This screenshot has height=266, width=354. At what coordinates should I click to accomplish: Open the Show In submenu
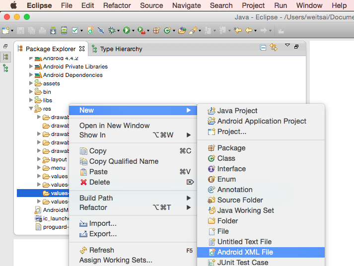click(133, 135)
